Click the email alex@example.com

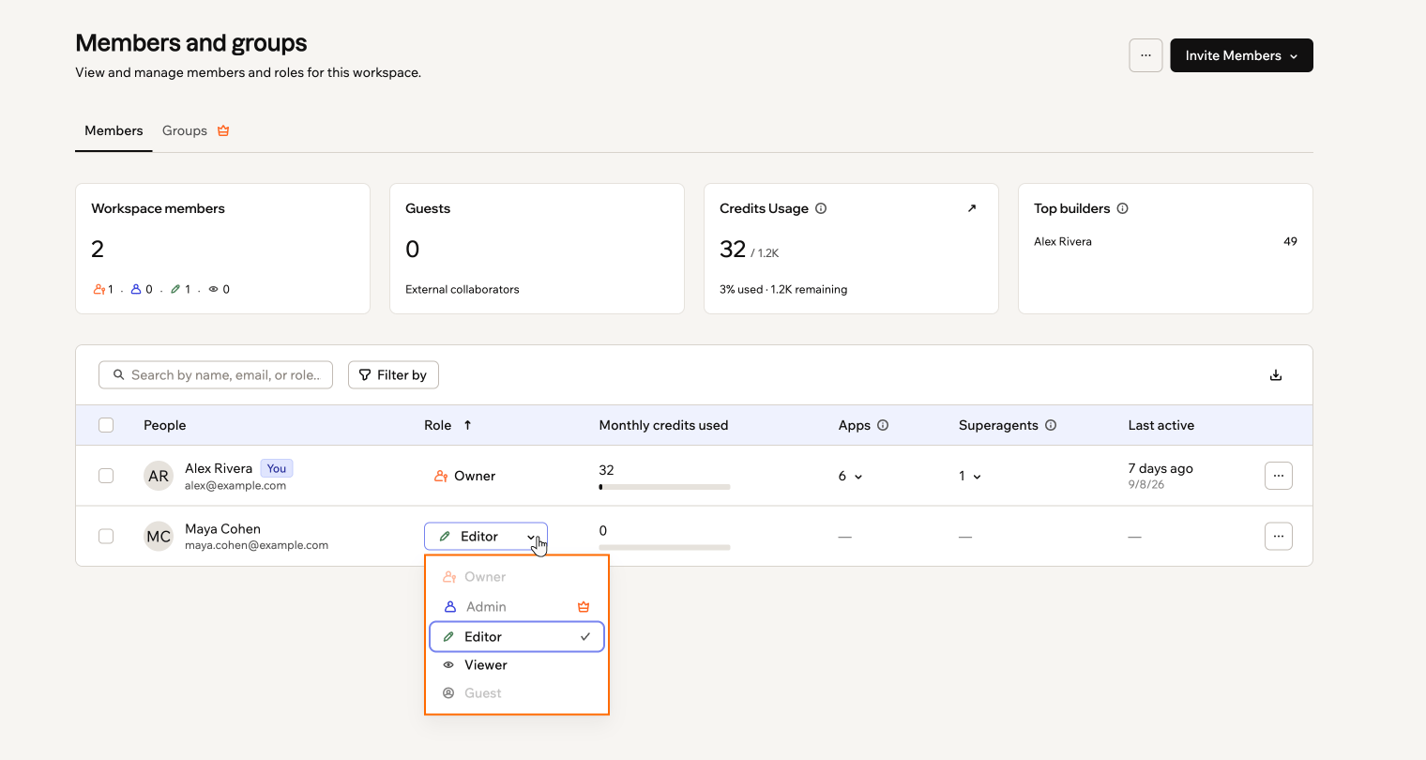pos(235,485)
